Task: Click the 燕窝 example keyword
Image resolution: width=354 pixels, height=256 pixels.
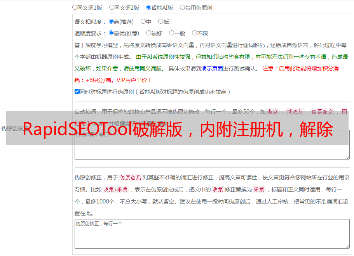Action: [x=273, y=112]
